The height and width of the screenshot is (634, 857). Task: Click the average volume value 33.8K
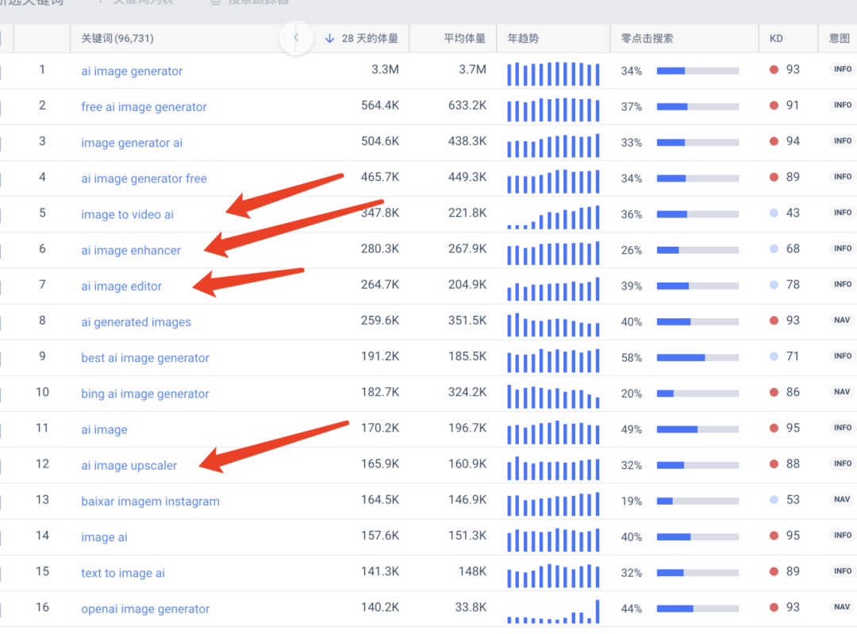coord(471,607)
